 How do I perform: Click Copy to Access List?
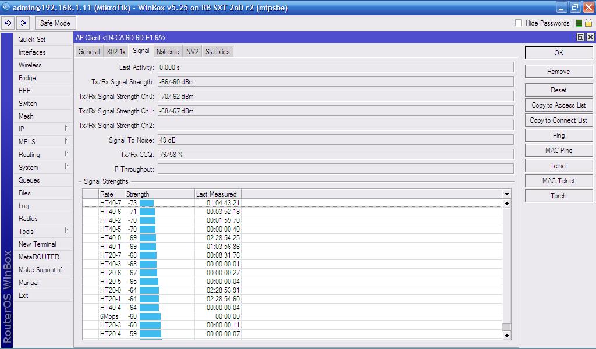(x=558, y=105)
